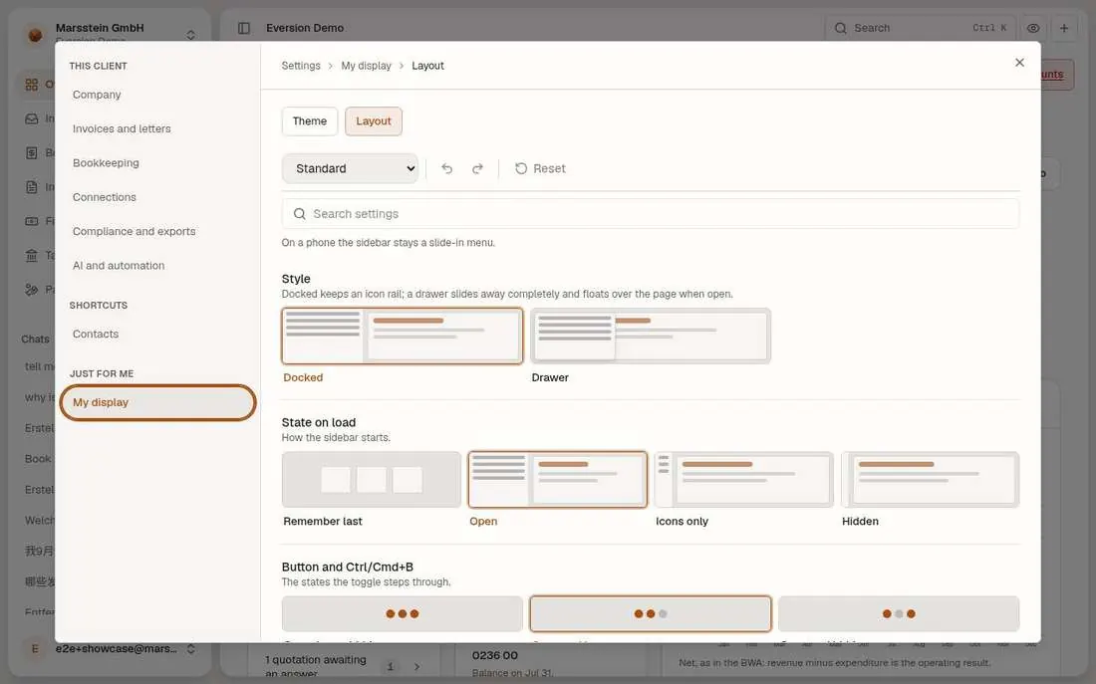Viewport: 1096px width, 684px height.
Task: Expand the e2e+showcase account menu chevron
Action: pos(191,649)
